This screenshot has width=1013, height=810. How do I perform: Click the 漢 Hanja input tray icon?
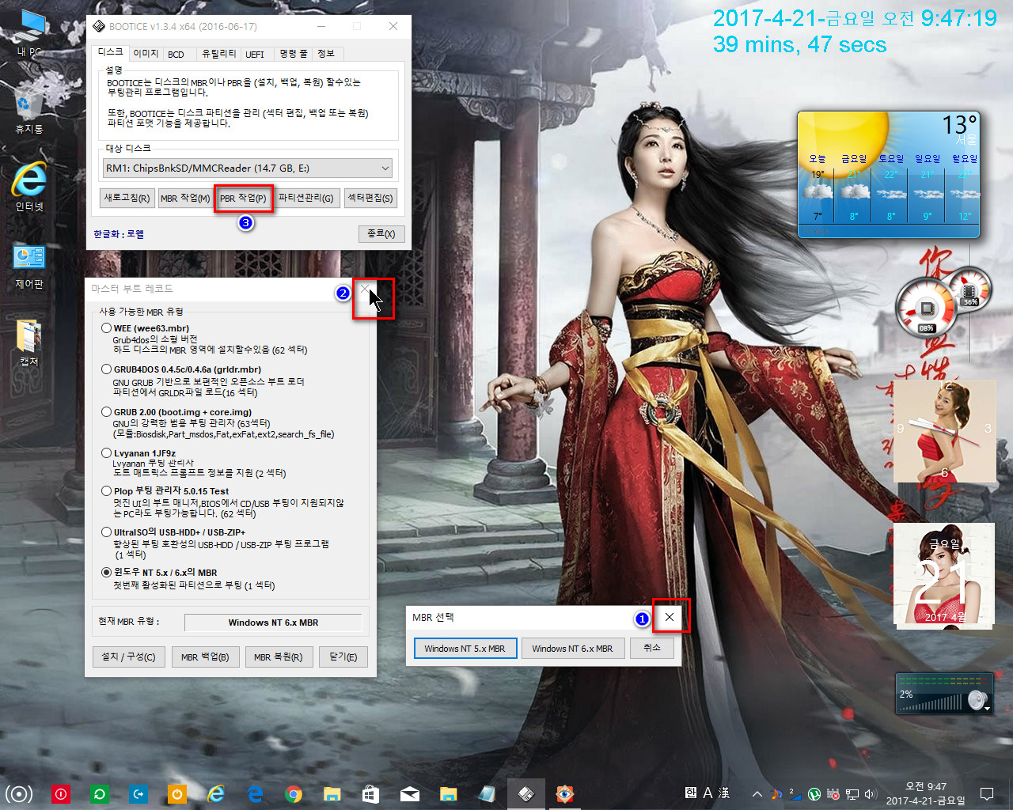tap(724, 793)
